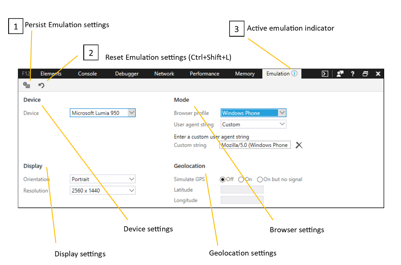
Task: Clear the custom user agent string
Action: [x=299, y=145]
